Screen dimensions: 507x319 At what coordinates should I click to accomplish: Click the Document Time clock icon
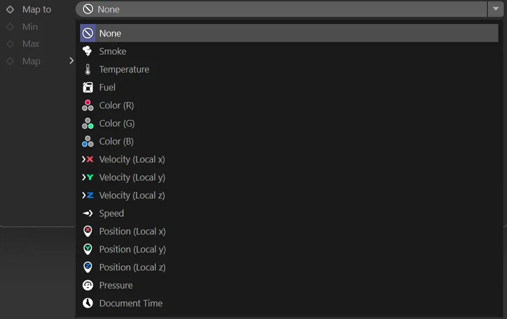tap(88, 303)
